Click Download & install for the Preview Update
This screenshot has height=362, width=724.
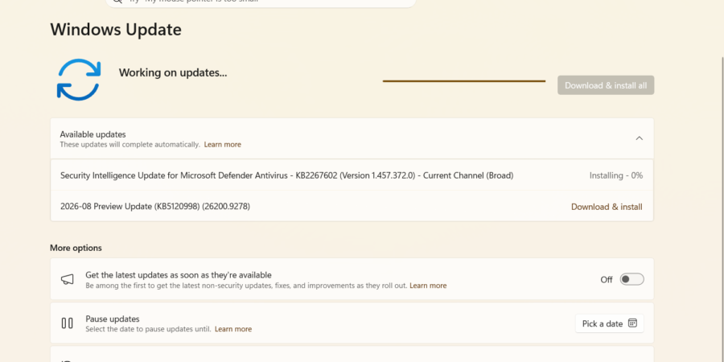pos(607,207)
